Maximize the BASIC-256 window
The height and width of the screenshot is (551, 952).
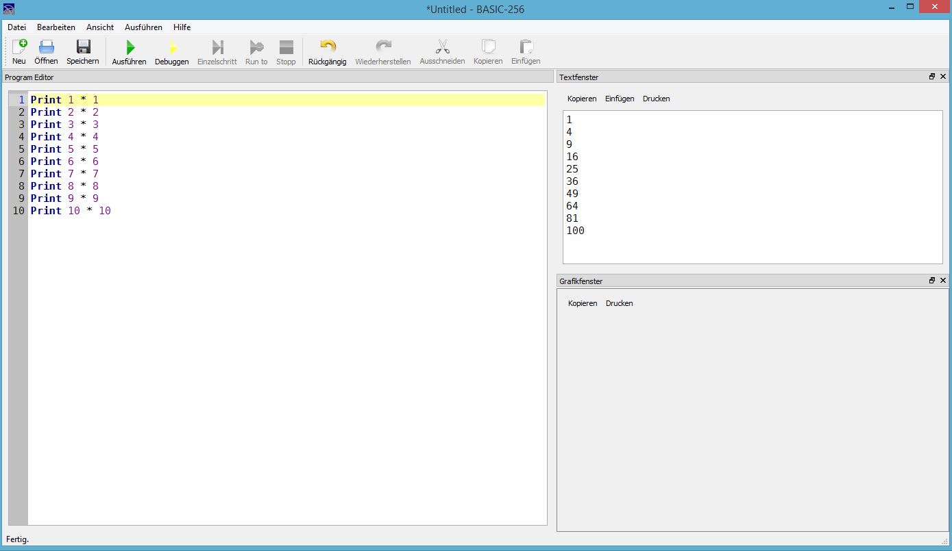(910, 7)
